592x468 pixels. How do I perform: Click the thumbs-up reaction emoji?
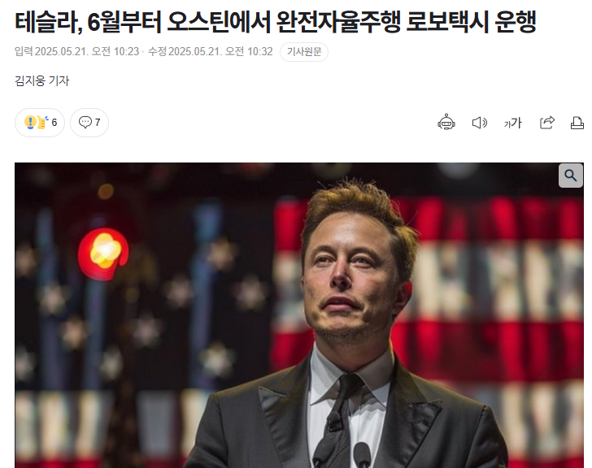point(42,122)
